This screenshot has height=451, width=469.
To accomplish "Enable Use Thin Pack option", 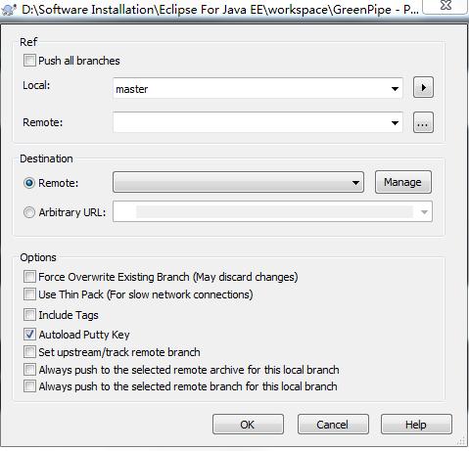I will point(29,294).
